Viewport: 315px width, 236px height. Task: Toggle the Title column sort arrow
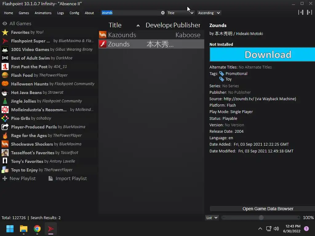pyautogui.click(x=138, y=26)
